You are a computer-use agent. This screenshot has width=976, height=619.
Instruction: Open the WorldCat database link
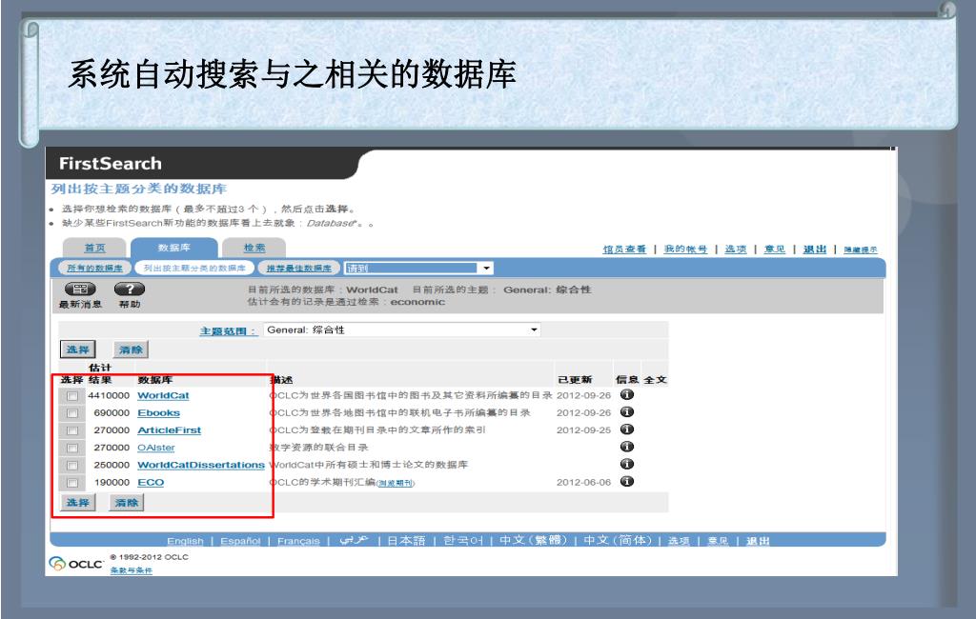tap(163, 395)
